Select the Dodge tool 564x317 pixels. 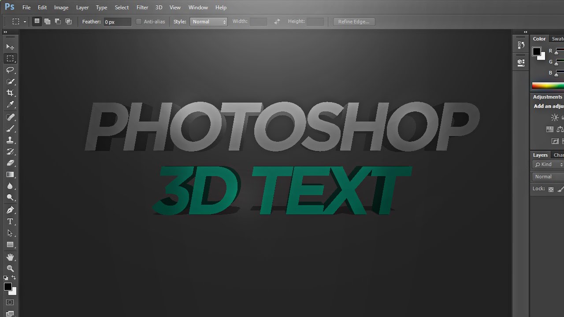coord(10,197)
